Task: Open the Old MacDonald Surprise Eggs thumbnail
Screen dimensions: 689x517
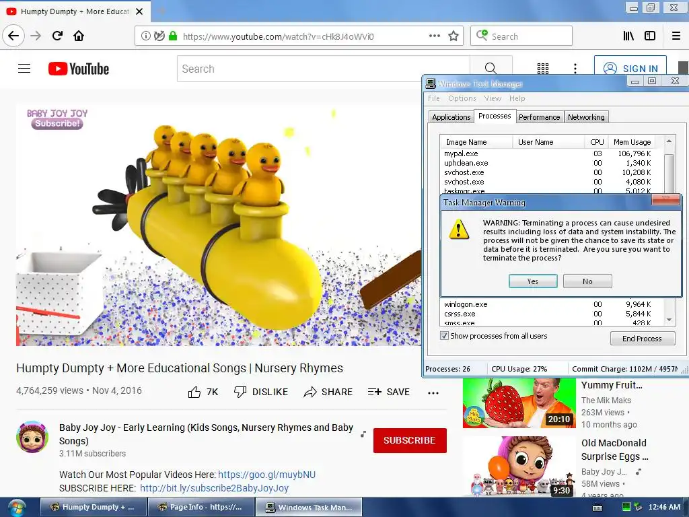Action: click(519, 467)
